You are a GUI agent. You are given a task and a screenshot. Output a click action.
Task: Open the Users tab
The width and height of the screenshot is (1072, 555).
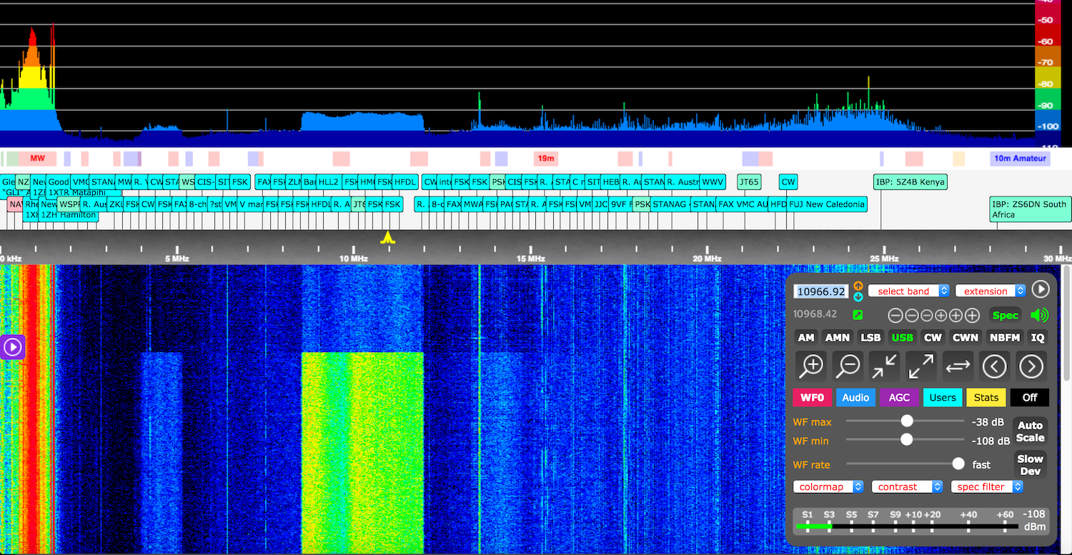click(943, 397)
